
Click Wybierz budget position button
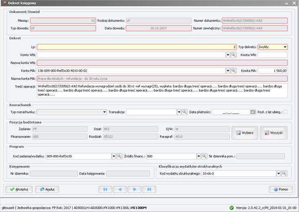point(245,133)
